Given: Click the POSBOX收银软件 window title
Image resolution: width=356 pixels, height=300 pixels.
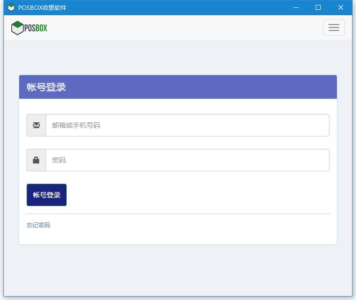Looking at the screenshot, I should (42, 7).
